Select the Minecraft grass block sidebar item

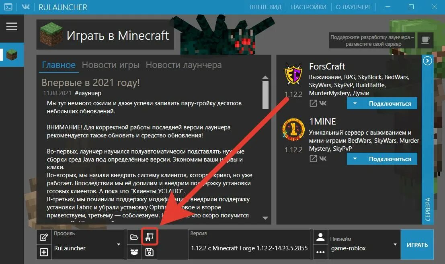[x=12, y=55]
